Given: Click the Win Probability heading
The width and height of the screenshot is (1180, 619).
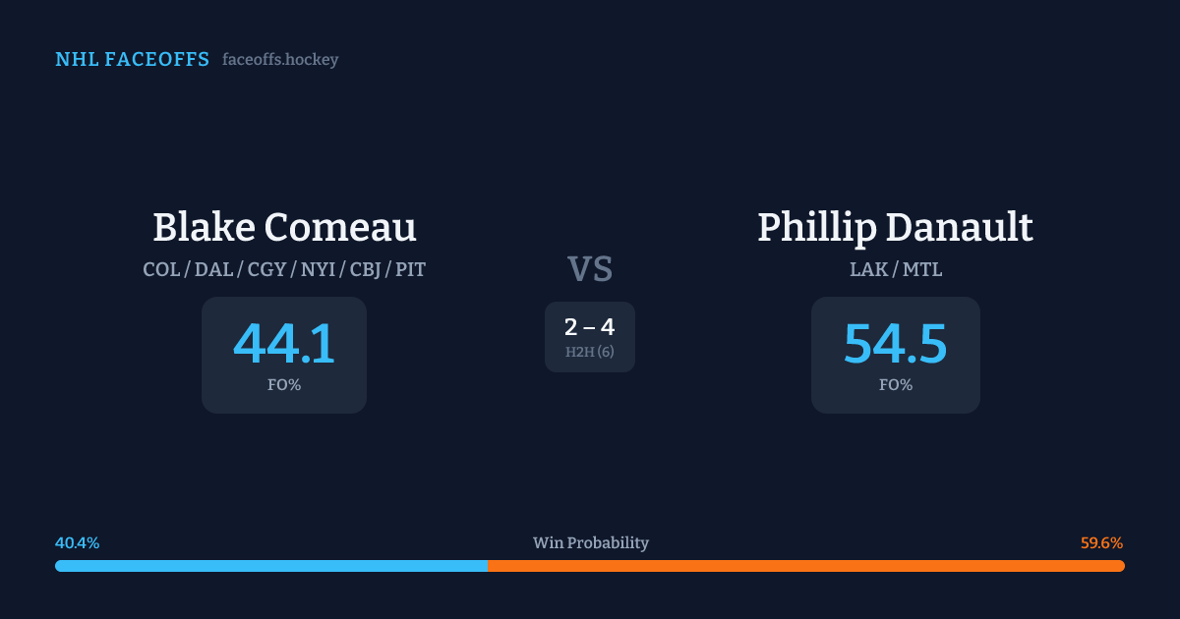Looking at the screenshot, I should click(x=590, y=543).
